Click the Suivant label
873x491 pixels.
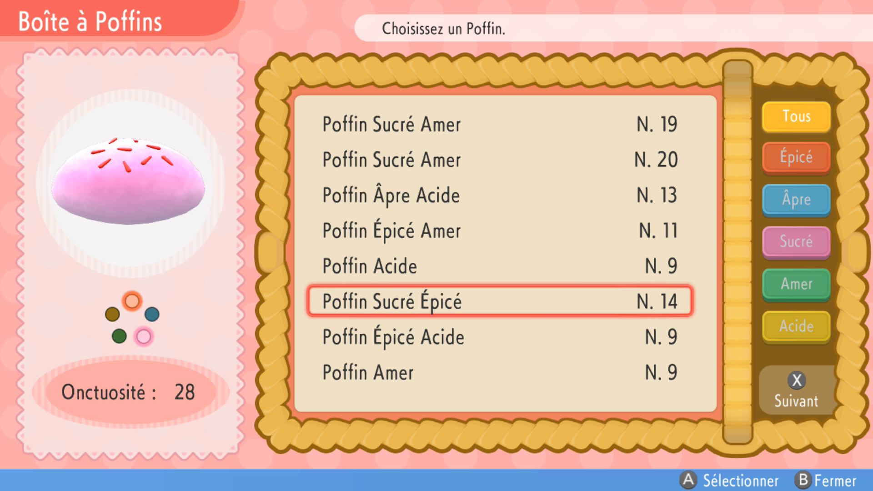(796, 401)
